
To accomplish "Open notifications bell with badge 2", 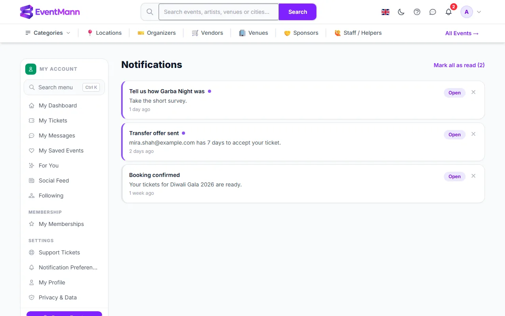I will point(449,12).
